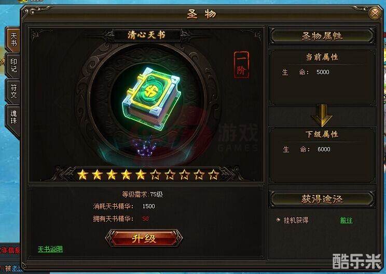Viewport: 386px width, 274px height.
Task: Click the sixth empty star
Action: [x=155, y=175]
